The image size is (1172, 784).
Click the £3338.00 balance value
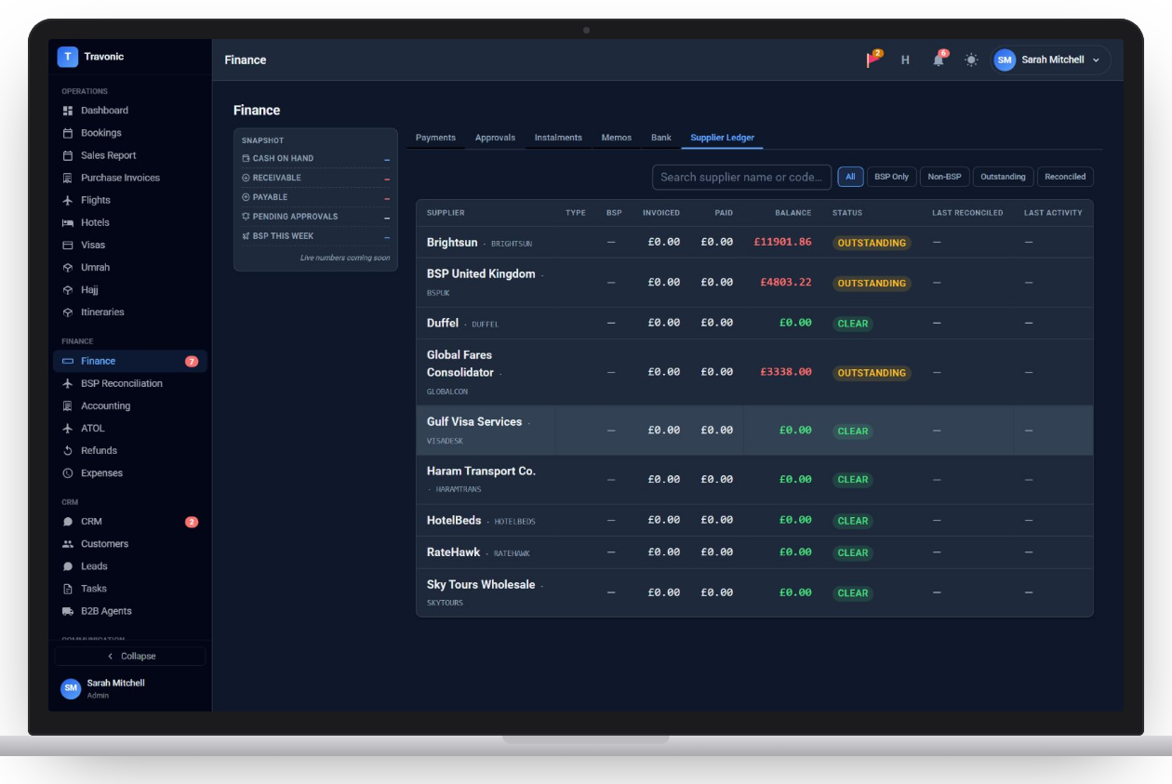click(x=785, y=372)
